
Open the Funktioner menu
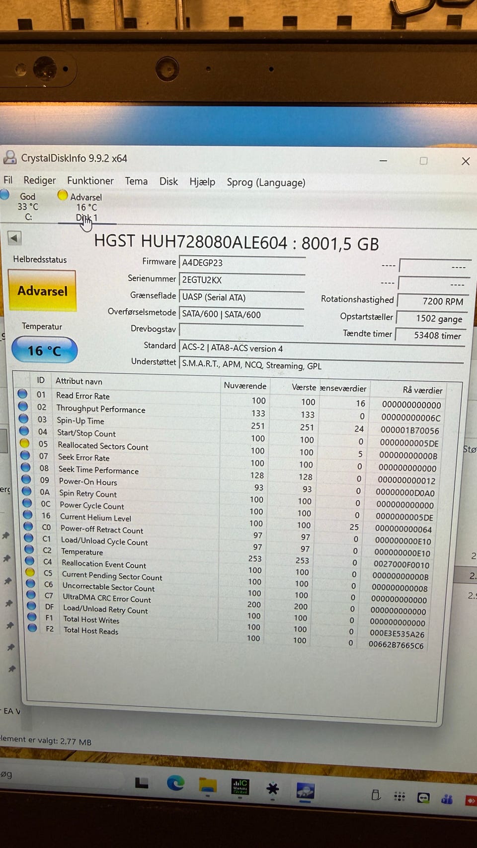(x=90, y=181)
